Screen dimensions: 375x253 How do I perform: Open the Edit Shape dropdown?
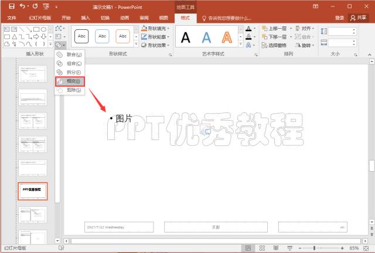(x=60, y=29)
